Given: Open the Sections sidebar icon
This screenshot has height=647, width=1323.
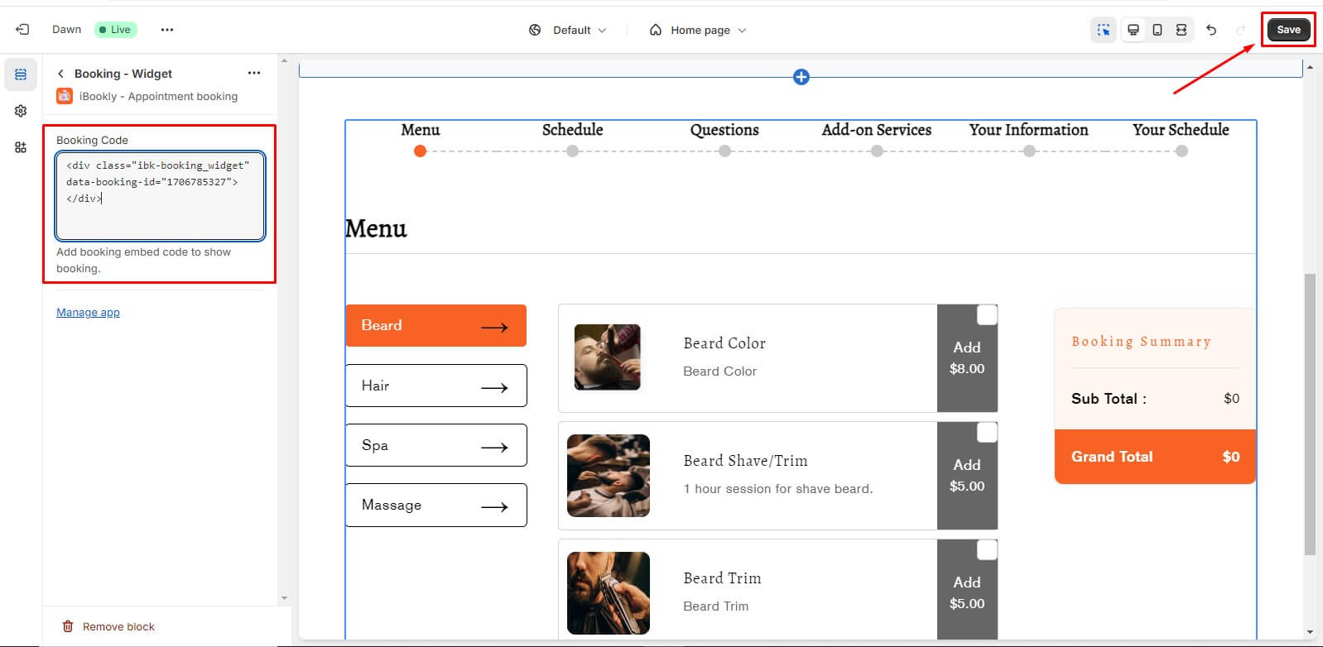Looking at the screenshot, I should click(x=21, y=74).
